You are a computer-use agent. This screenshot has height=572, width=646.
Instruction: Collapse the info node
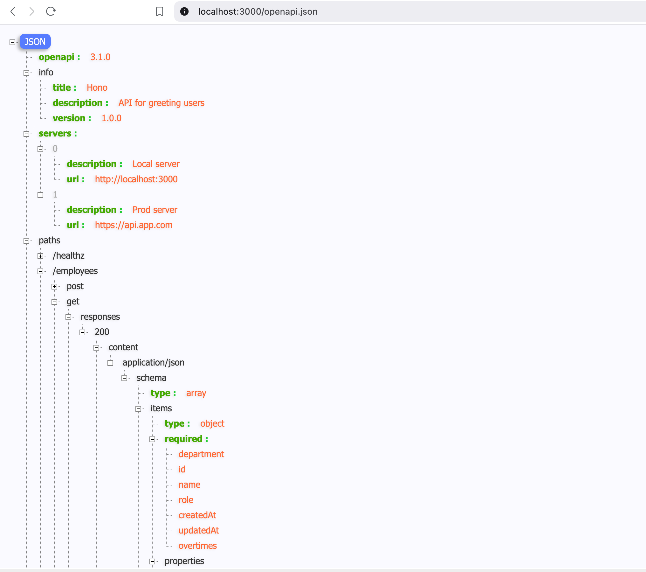point(26,73)
